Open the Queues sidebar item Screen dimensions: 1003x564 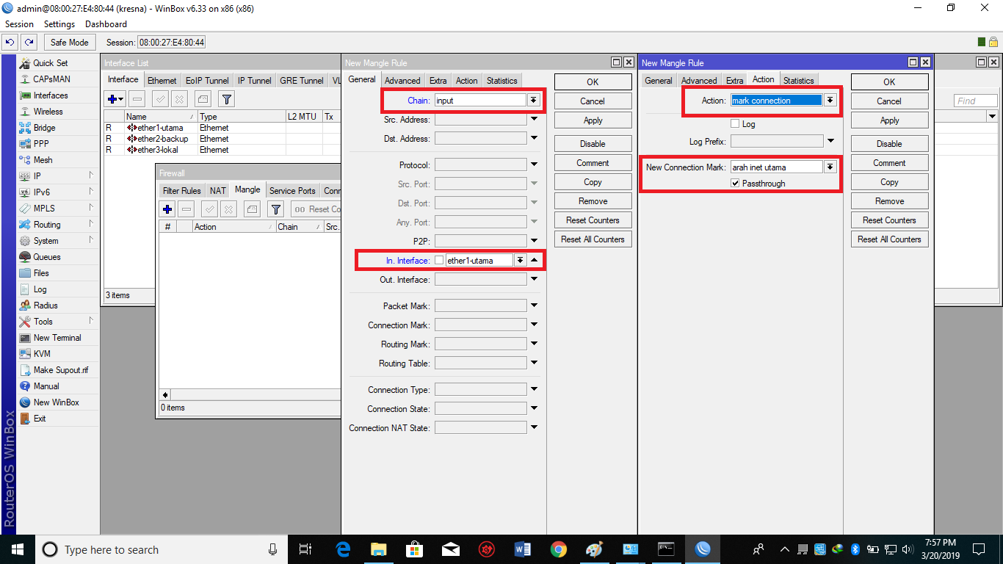pyautogui.click(x=46, y=257)
